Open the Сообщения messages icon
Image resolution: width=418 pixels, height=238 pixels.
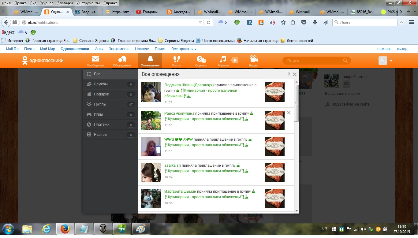95,61
